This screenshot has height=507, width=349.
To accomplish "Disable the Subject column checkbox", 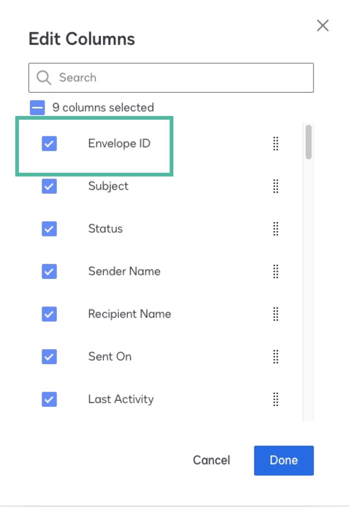I will [49, 187].
